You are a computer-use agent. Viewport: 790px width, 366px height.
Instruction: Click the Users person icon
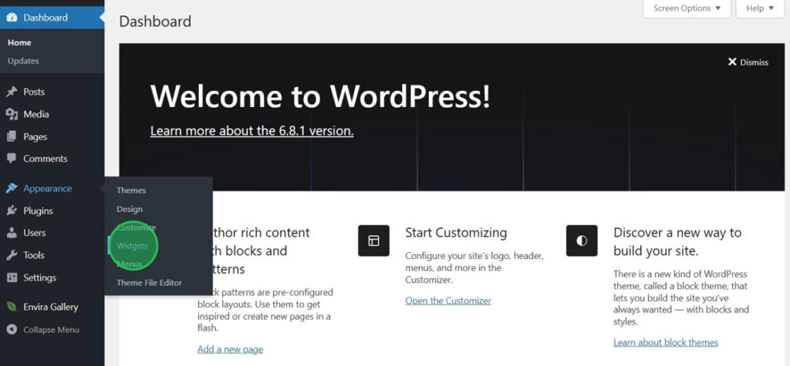coord(12,233)
